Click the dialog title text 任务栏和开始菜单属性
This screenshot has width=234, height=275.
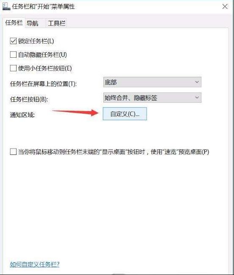[43, 7]
